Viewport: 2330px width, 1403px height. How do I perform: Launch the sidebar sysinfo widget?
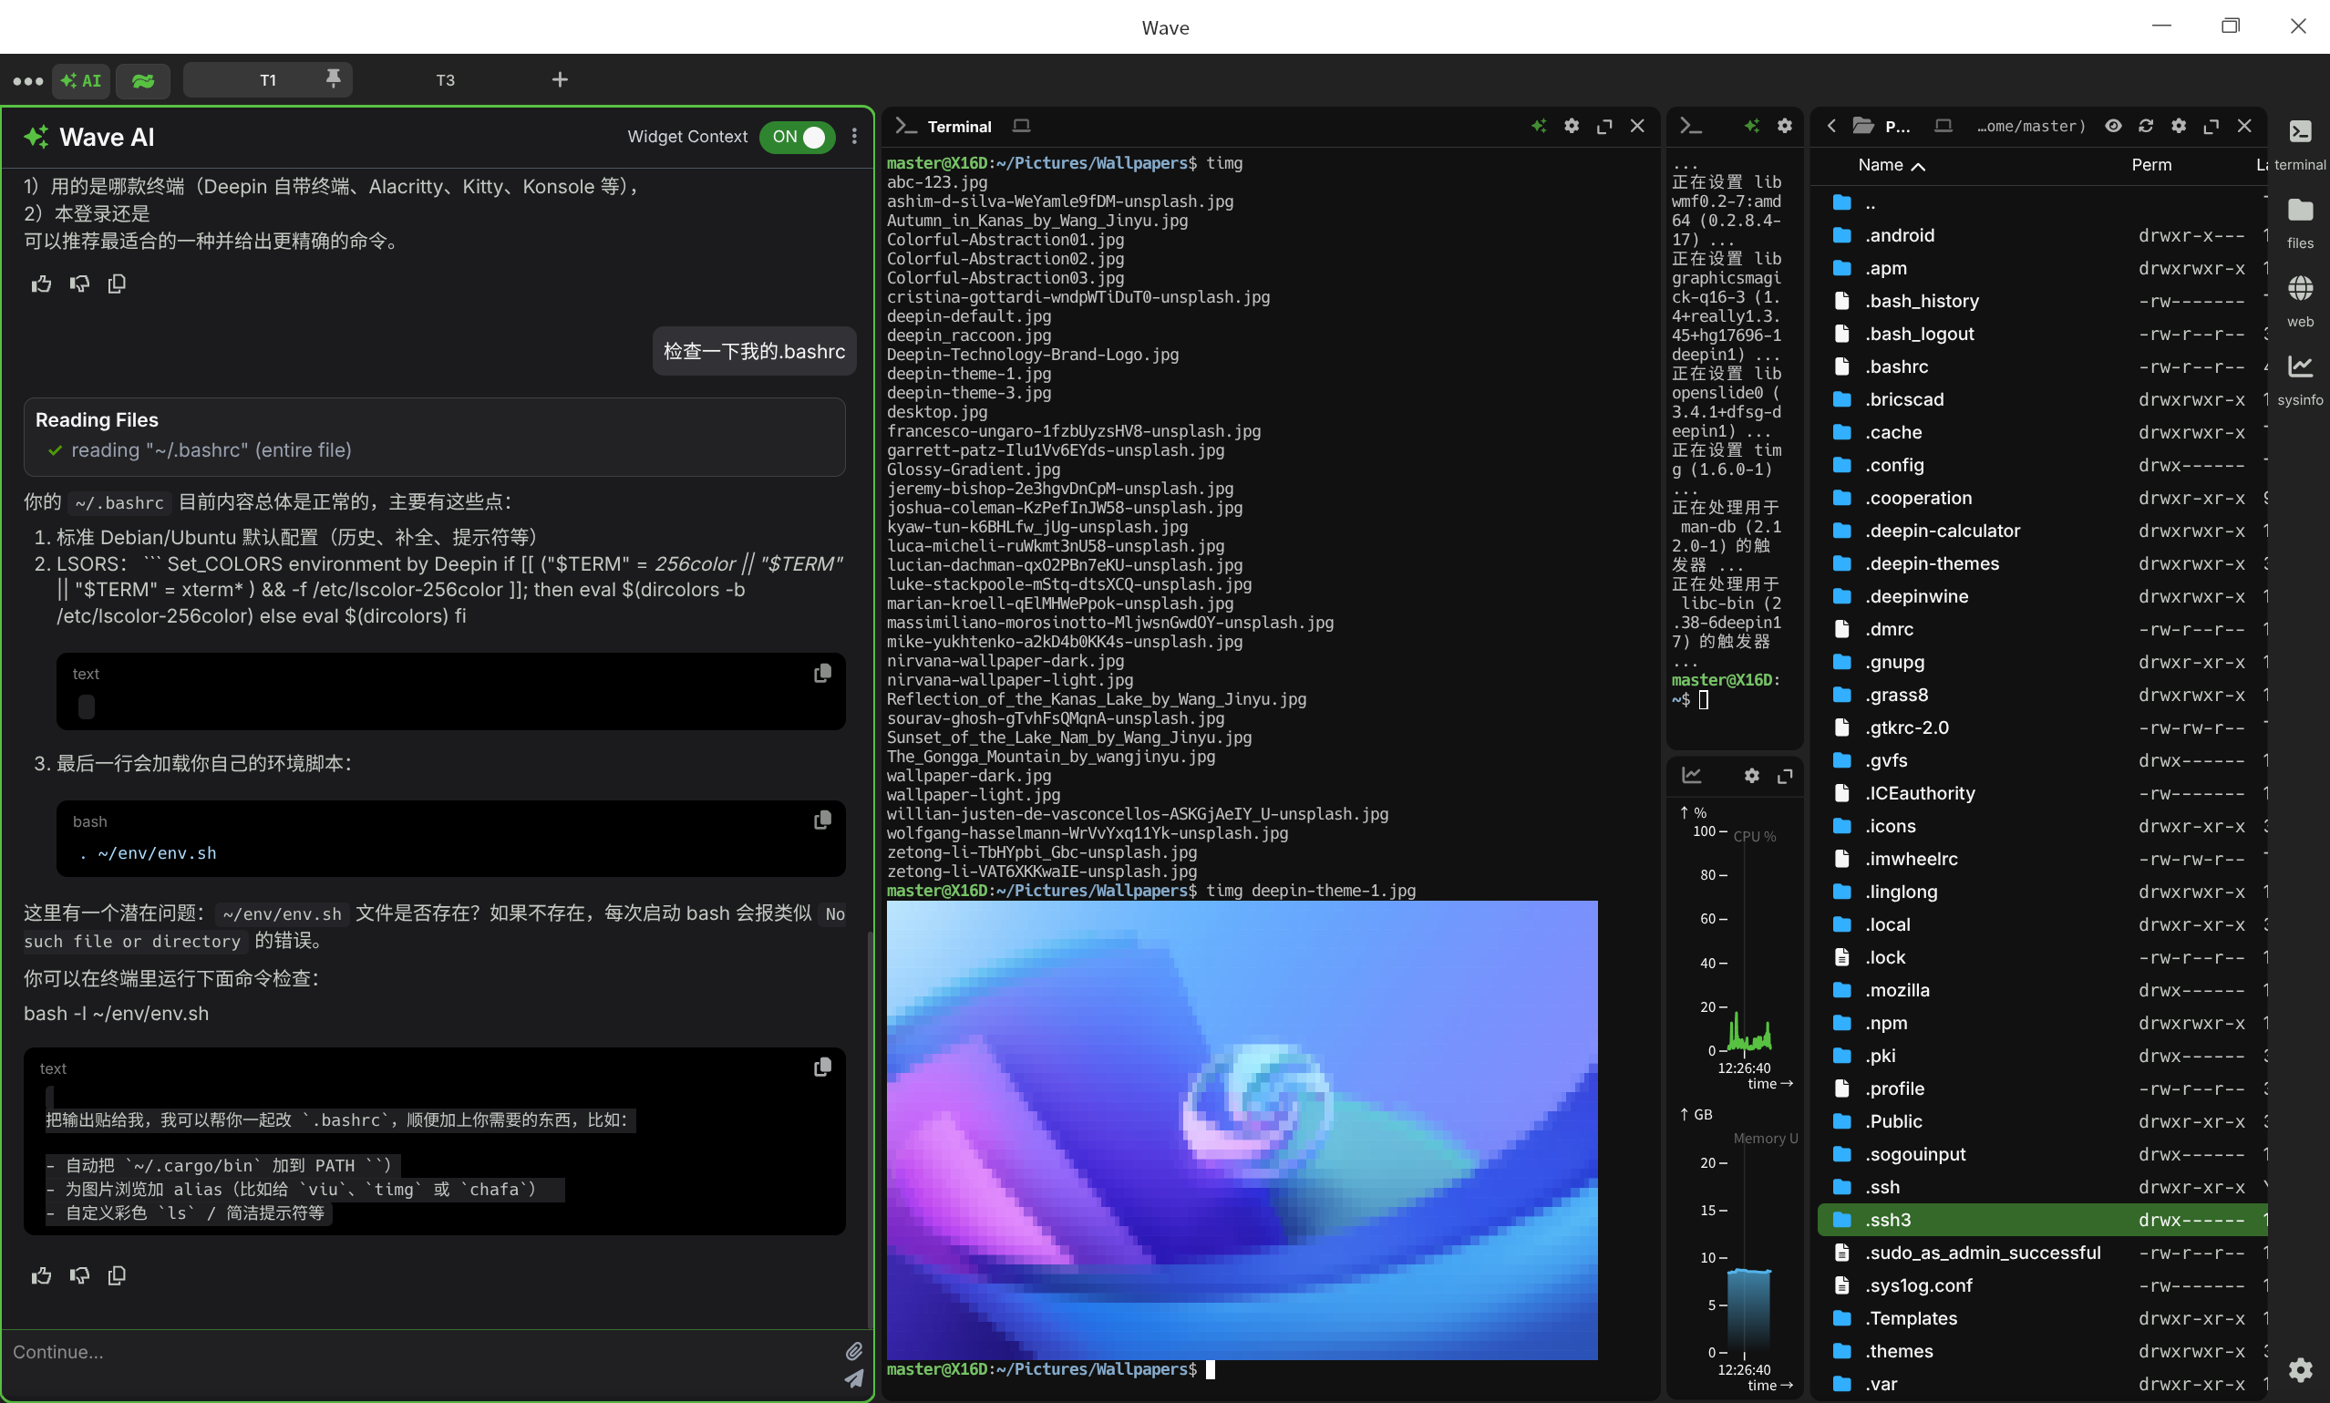[x=2300, y=379]
